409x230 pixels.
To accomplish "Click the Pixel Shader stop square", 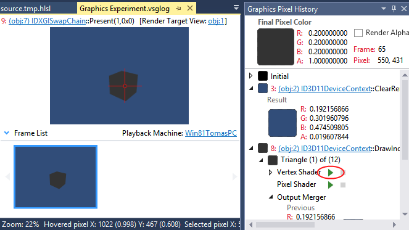I will pos(343,185).
